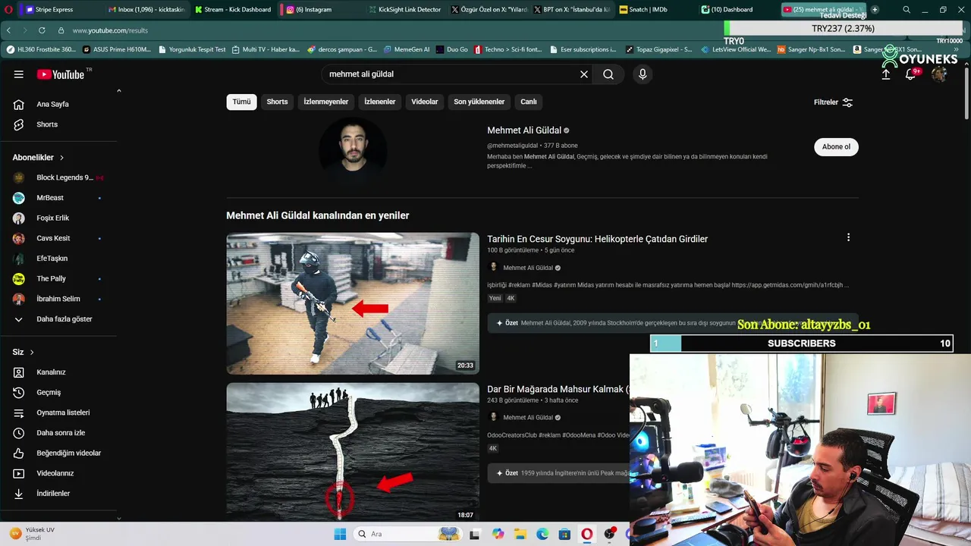The image size is (971, 546).
Task: Open more options for the Helikopterlerle video
Action: coord(848,237)
